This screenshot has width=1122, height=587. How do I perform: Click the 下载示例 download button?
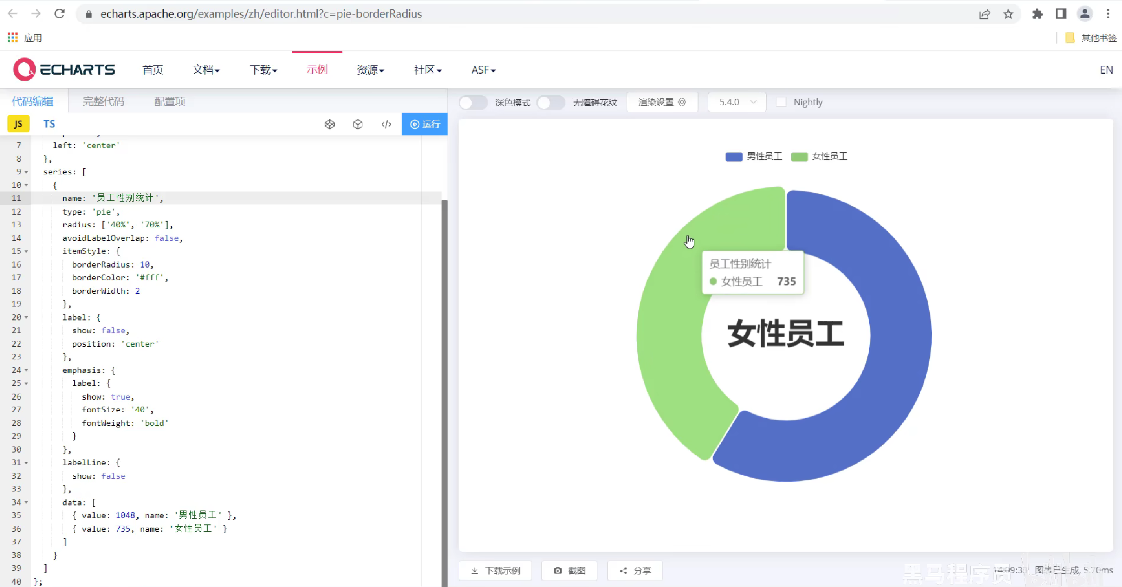[495, 570]
